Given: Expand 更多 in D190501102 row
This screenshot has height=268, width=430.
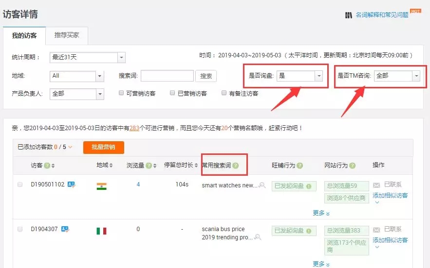Looking at the screenshot, I should [321, 213].
